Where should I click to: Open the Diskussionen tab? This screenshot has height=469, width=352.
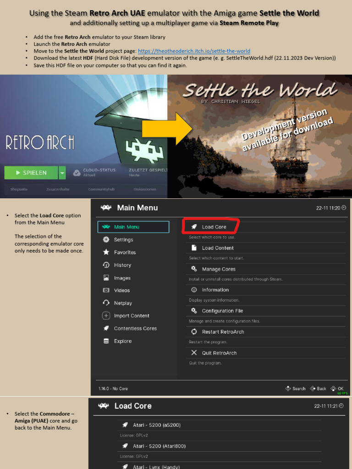(x=145, y=189)
